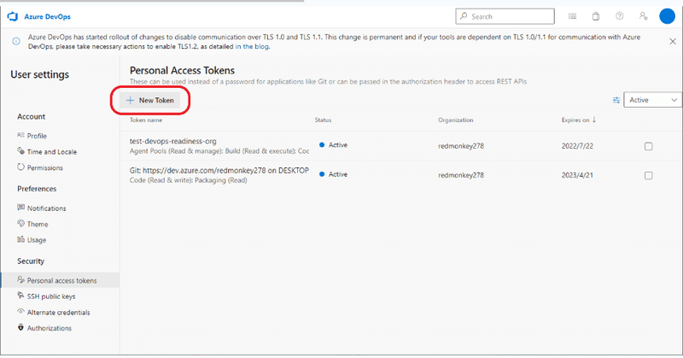Viewport: 683px width, 358px height.
Task: Open the work items list icon in header
Action: 572,16
